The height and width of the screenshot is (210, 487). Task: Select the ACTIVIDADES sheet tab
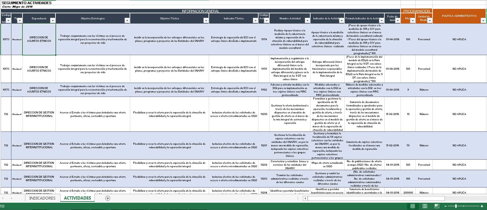point(77,198)
